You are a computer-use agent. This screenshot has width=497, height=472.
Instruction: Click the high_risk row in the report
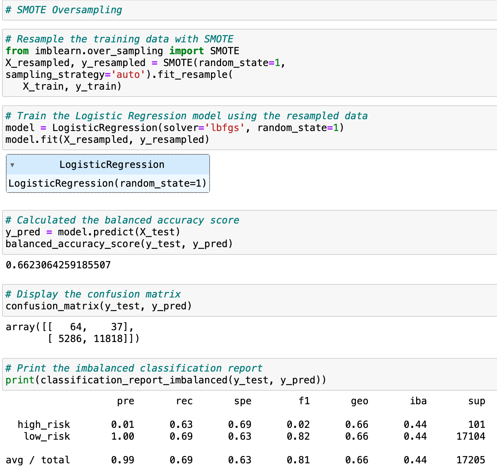point(251,424)
